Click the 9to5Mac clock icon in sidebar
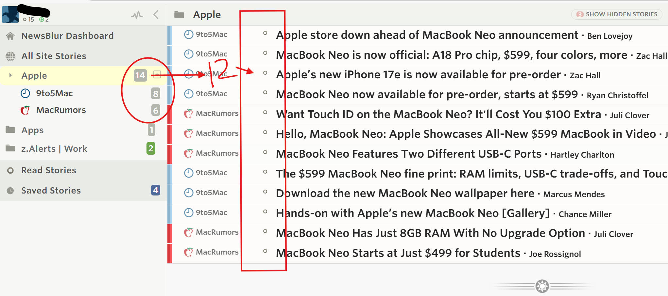 (x=25, y=93)
